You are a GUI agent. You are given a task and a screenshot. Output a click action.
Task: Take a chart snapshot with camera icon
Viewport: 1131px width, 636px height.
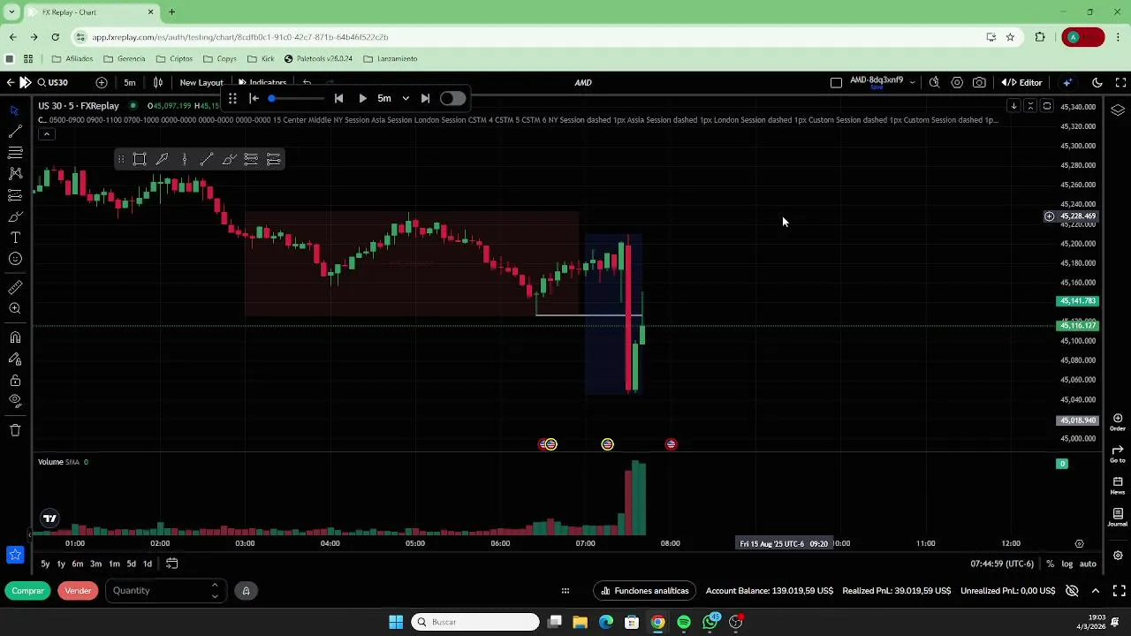[979, 82]
